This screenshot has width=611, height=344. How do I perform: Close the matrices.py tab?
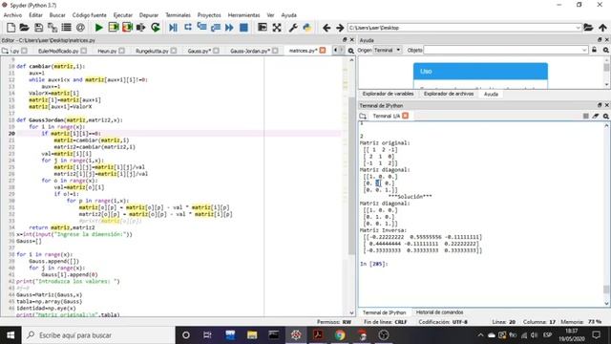[323, 51]
